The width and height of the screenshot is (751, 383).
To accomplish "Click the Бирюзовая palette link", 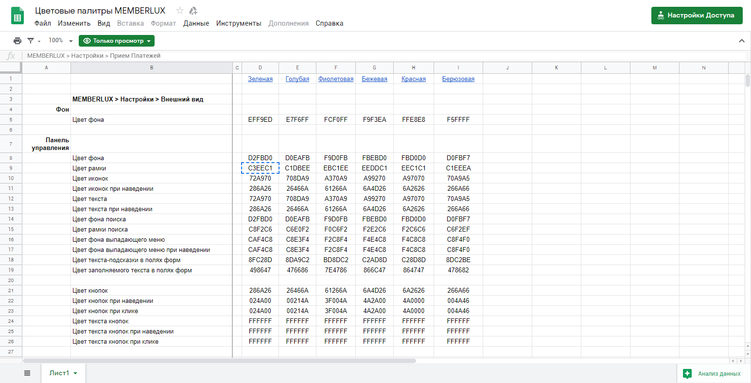I will [x=458, y=79].
